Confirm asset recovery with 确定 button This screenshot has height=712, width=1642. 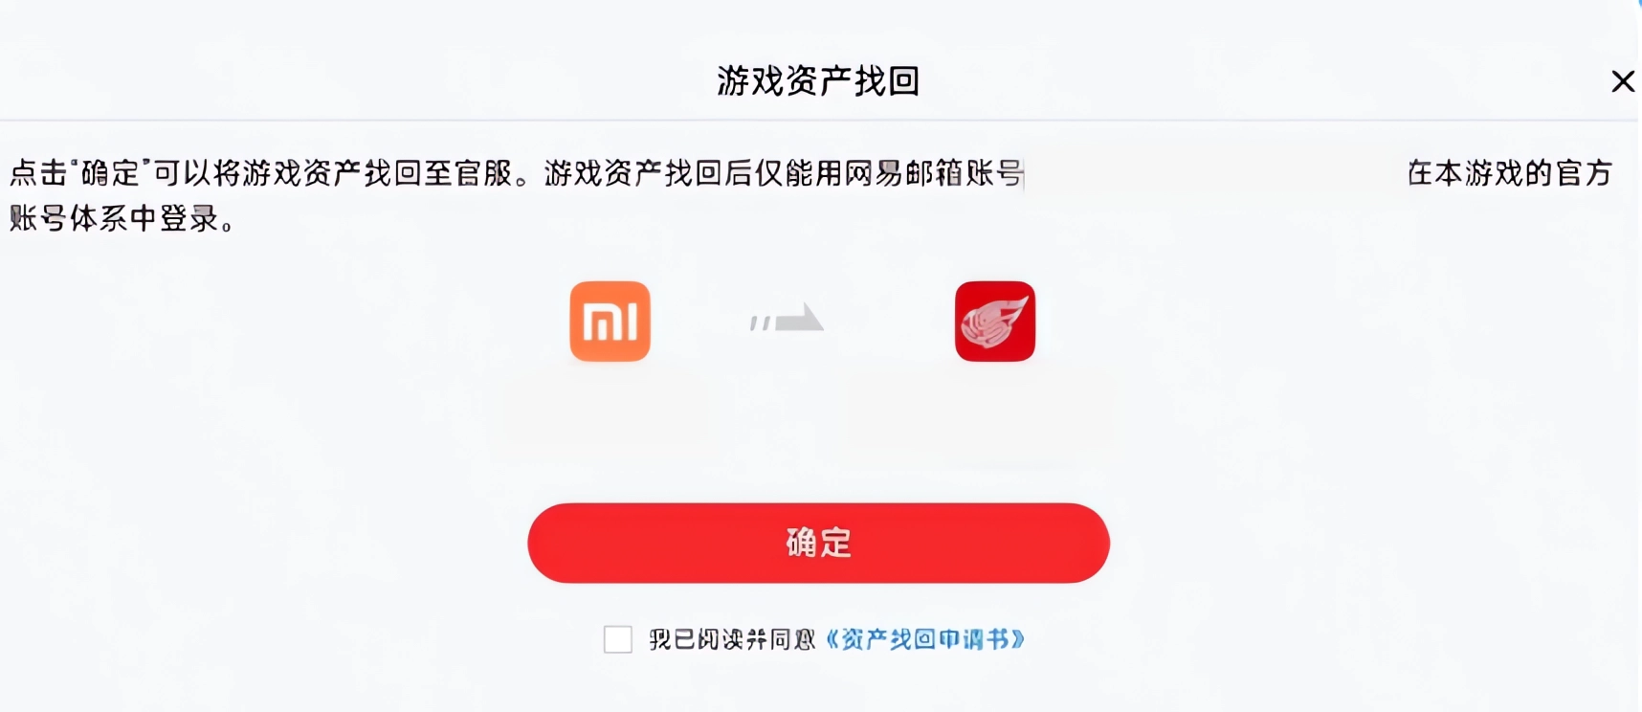point(818,543)
